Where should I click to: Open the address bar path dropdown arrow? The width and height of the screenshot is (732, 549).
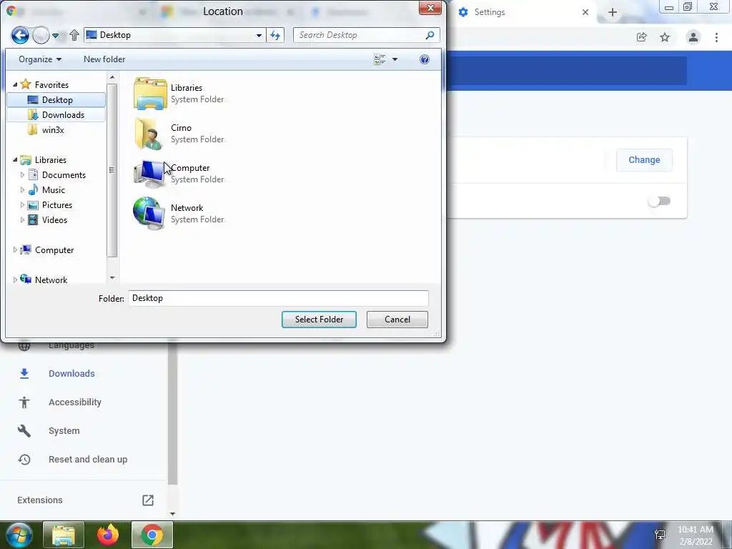click(259, 35)
